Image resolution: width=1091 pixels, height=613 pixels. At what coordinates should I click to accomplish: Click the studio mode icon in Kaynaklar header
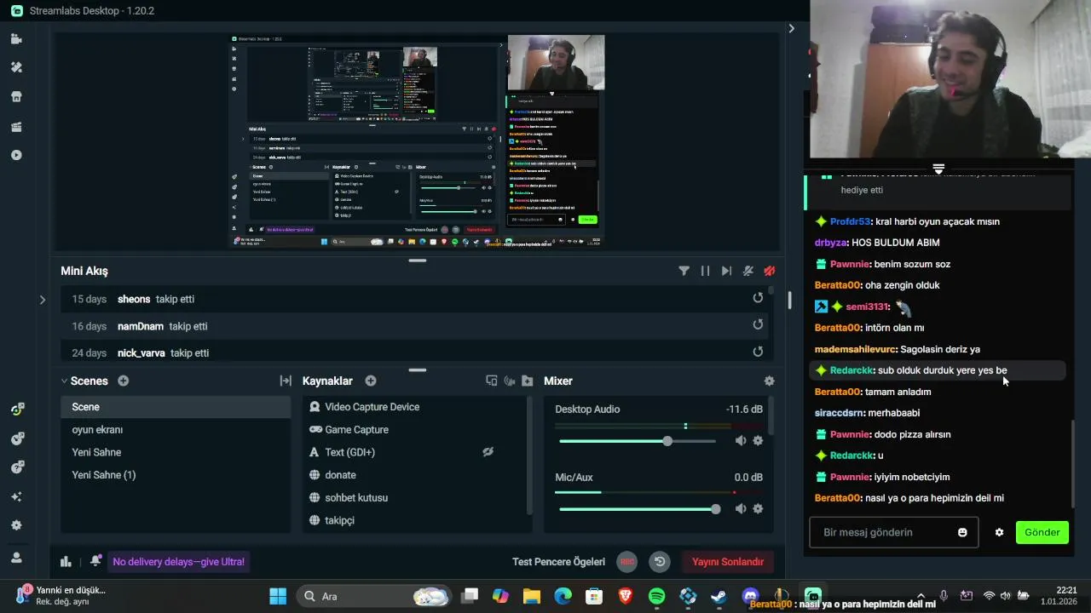pyautogui.click(x=492, y=381)
